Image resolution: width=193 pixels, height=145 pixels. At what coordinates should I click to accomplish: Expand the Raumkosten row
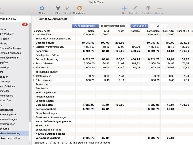(x=34, y=67)
